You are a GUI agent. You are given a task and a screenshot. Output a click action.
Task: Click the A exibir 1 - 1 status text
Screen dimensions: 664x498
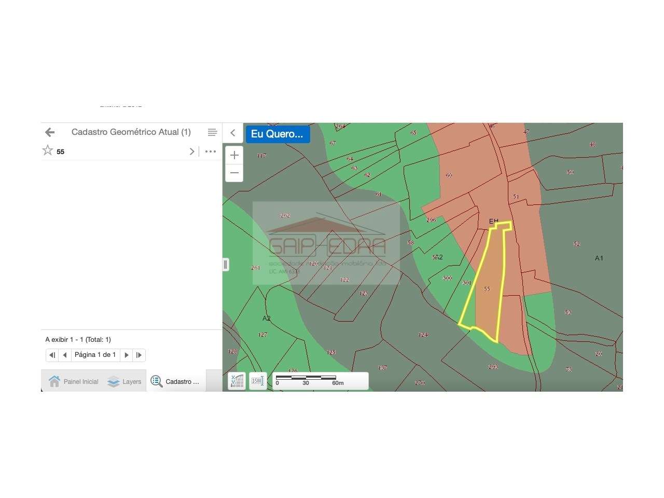[x=78, y=340]
